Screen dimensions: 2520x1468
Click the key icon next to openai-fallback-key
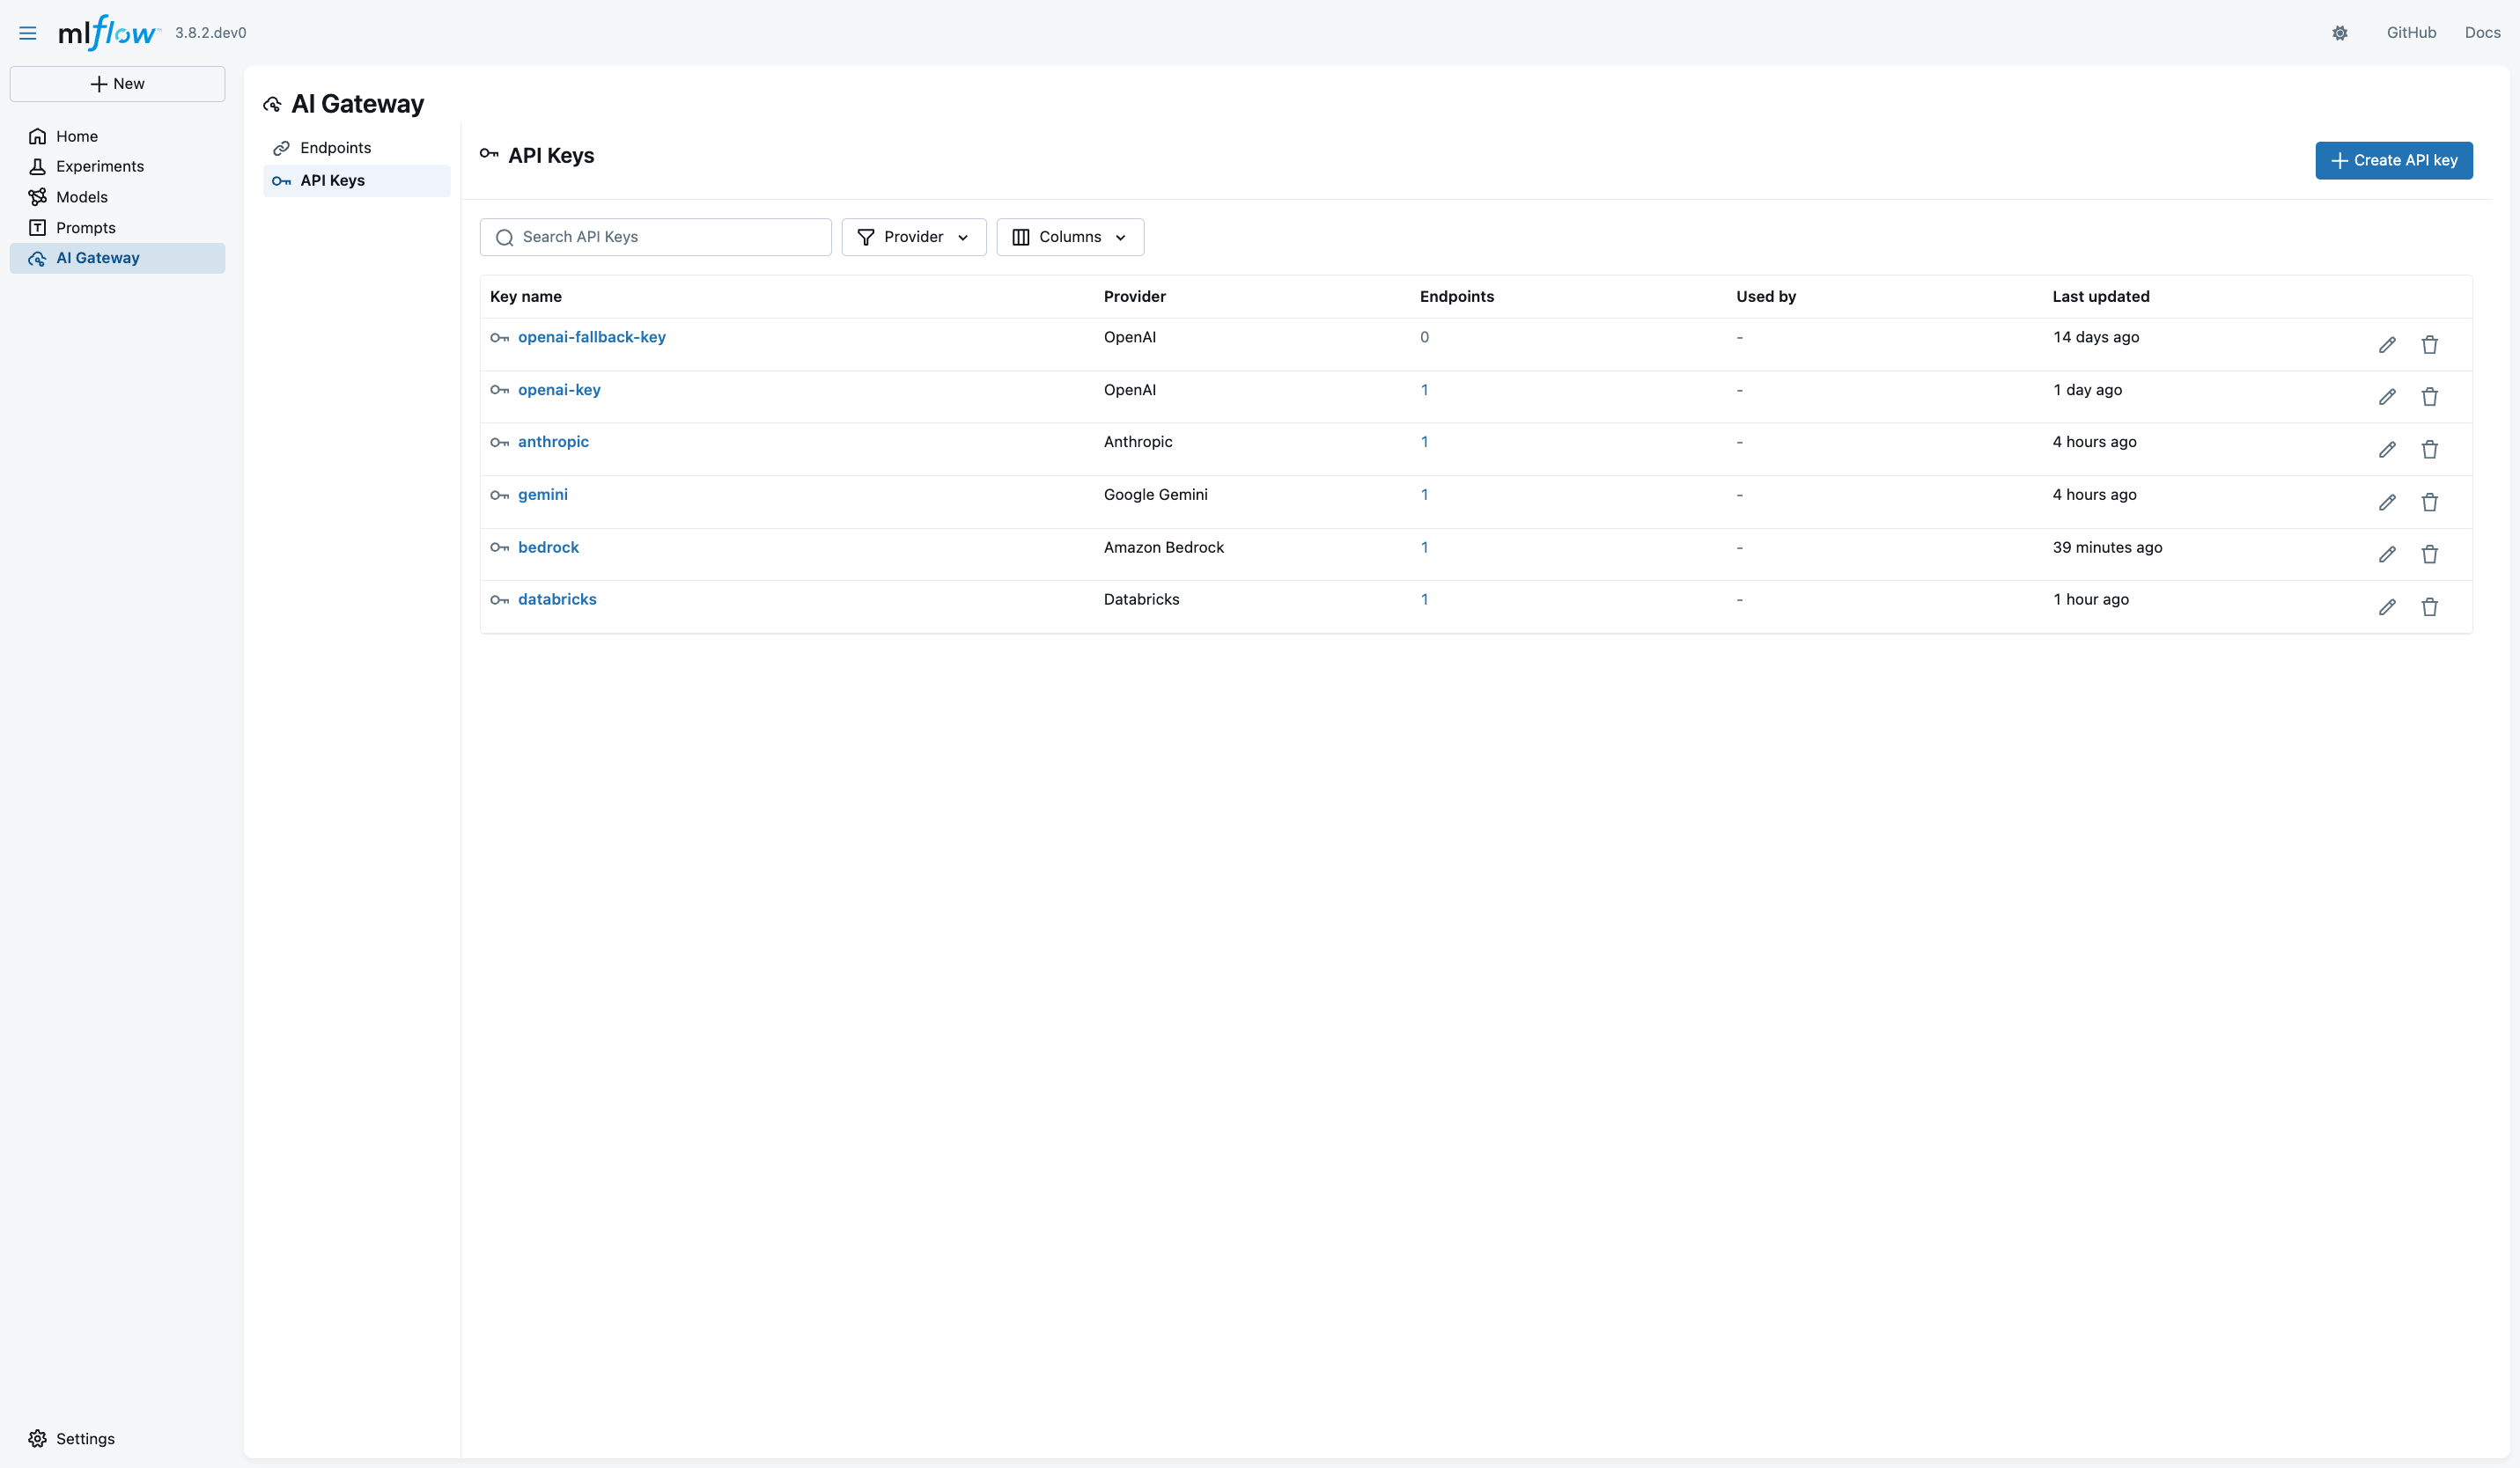click(x=499, y=338)
